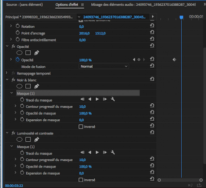Toggle stopwatch animation for Opacité
Viewport: 206px width, 188px height.
18,60
